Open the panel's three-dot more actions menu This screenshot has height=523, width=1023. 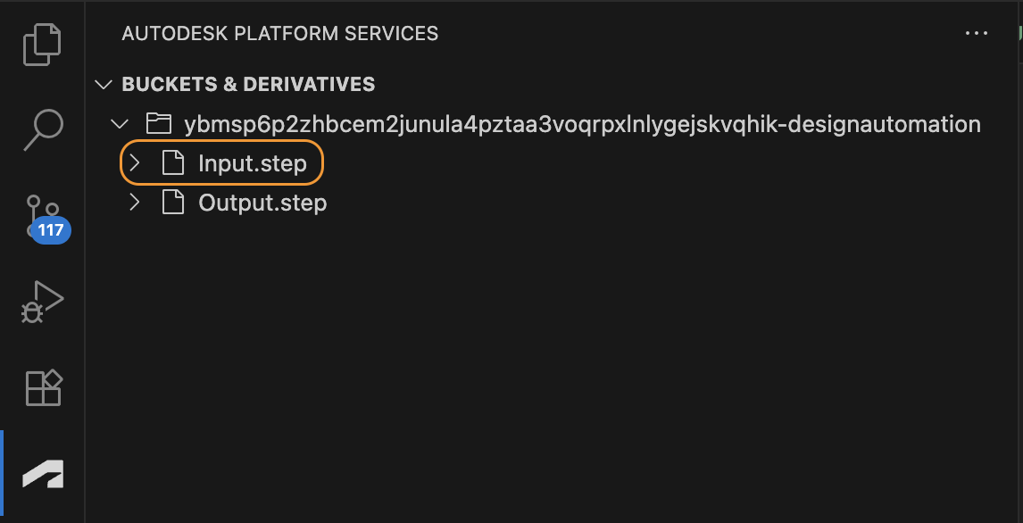(x=977, y=34)
